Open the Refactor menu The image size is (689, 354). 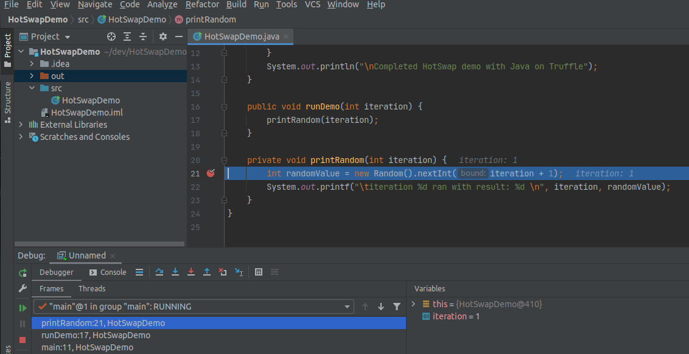pos(202,5)
